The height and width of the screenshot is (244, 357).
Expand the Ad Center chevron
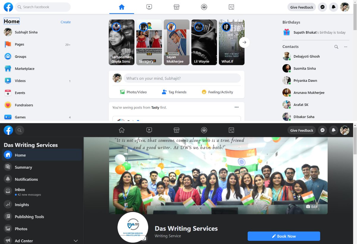[76, 241]
